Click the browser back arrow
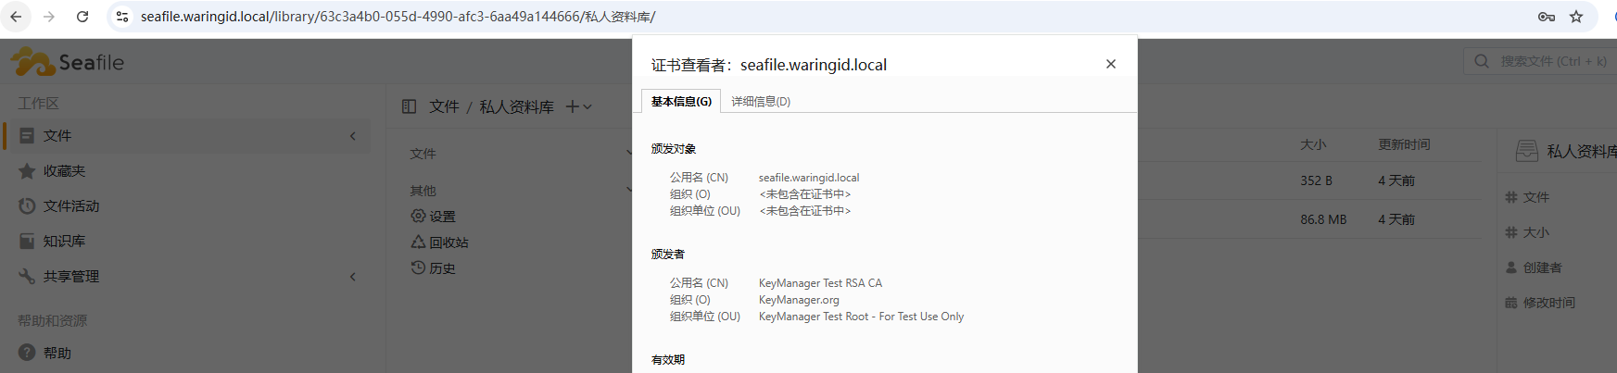Image resolution: width=1617 pixels, height=373 pixels. (16, 17)
